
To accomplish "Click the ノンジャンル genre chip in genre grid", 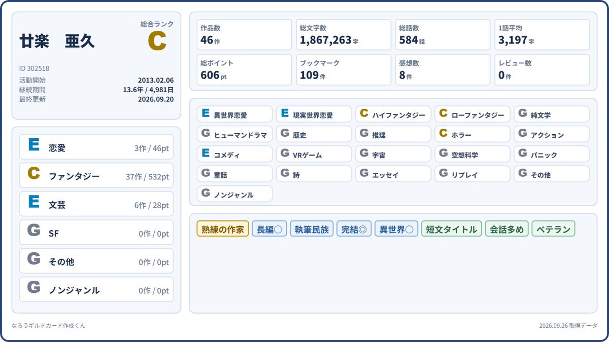I will (234, 194).
